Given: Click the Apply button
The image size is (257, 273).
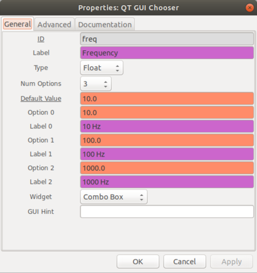Looking at the screenshot, I should tap(231, 261).
